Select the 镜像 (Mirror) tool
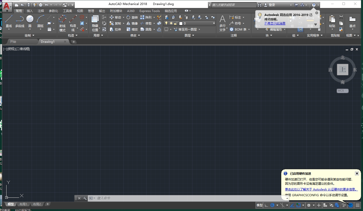The height and width of the screenshot is (211, 363). pyautogui.click(x=132, y=23)
